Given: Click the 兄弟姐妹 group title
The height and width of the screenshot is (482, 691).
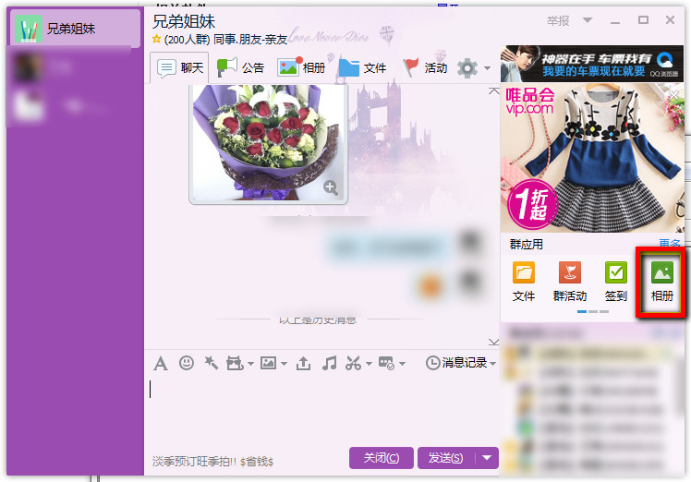Looking at the screenshot, I should click(184, 21).
